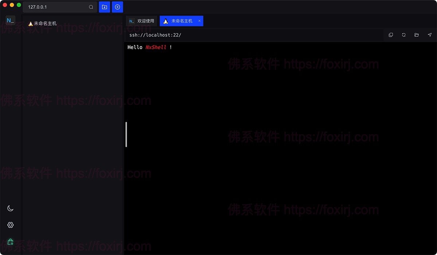
Task: Click the blue new folder button
Action: [x=105, y=7]
